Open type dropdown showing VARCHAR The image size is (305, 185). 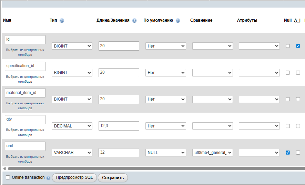72,152
